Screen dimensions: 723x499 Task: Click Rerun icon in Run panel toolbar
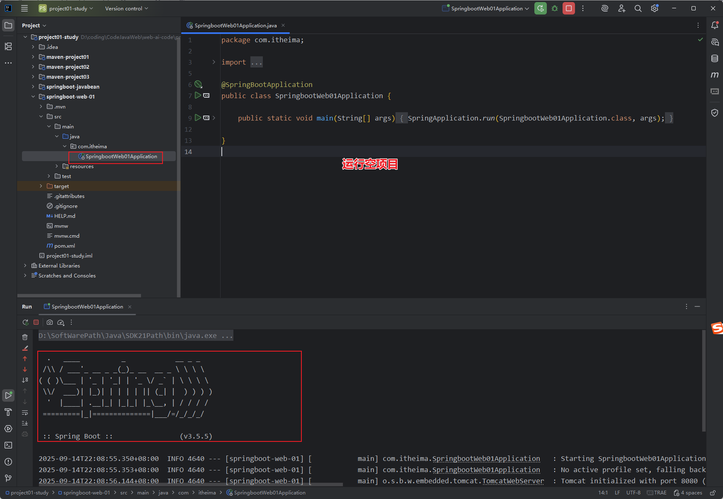pyautogui.click(x=25, y=322)
